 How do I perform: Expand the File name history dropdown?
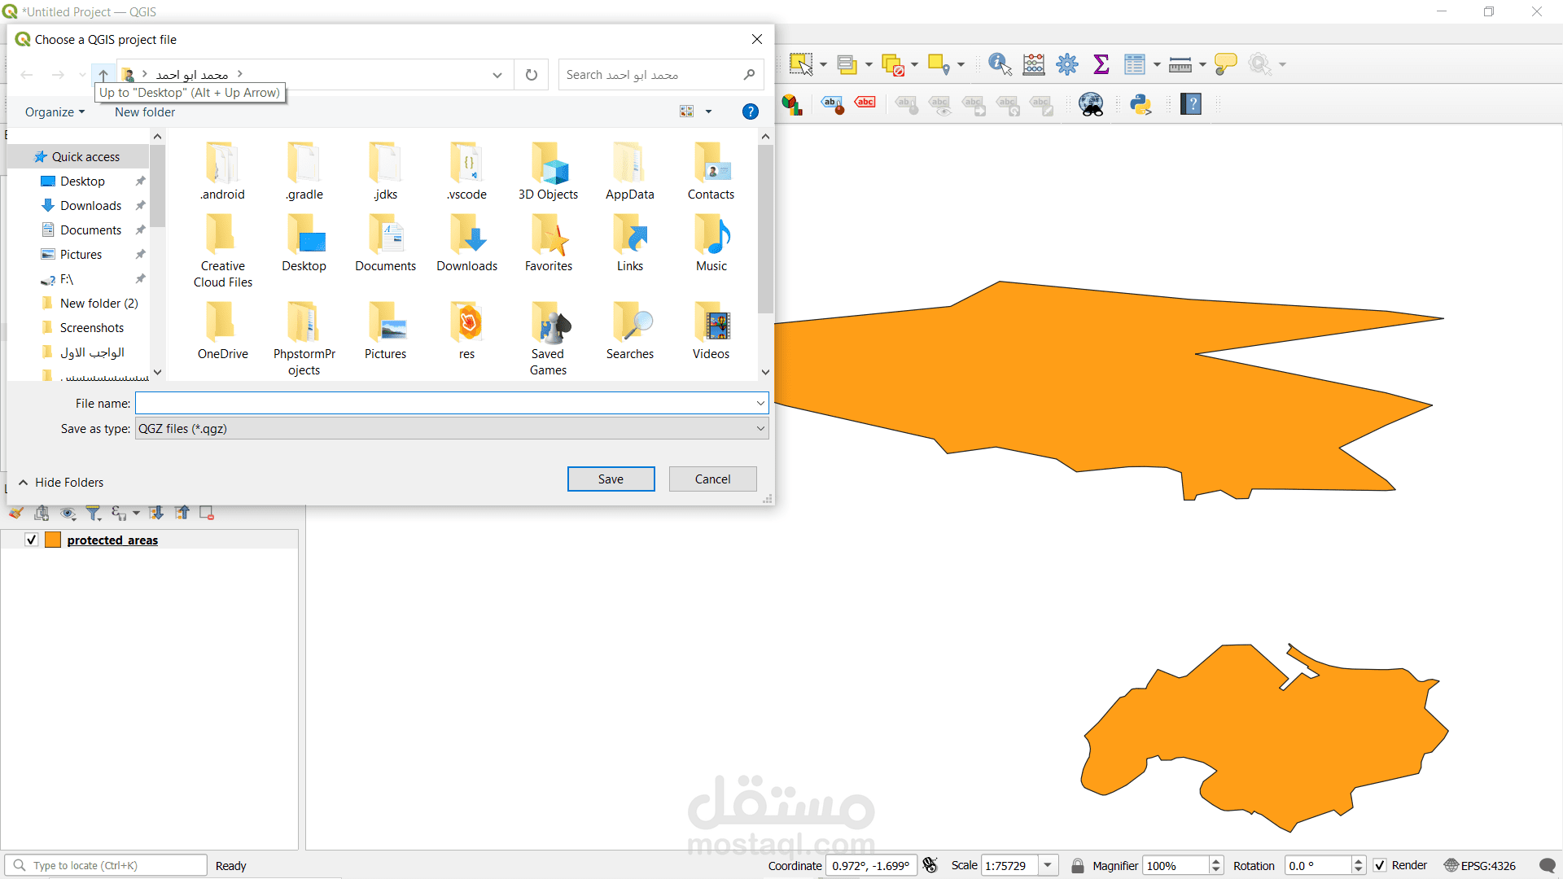[x=760, y=403]
